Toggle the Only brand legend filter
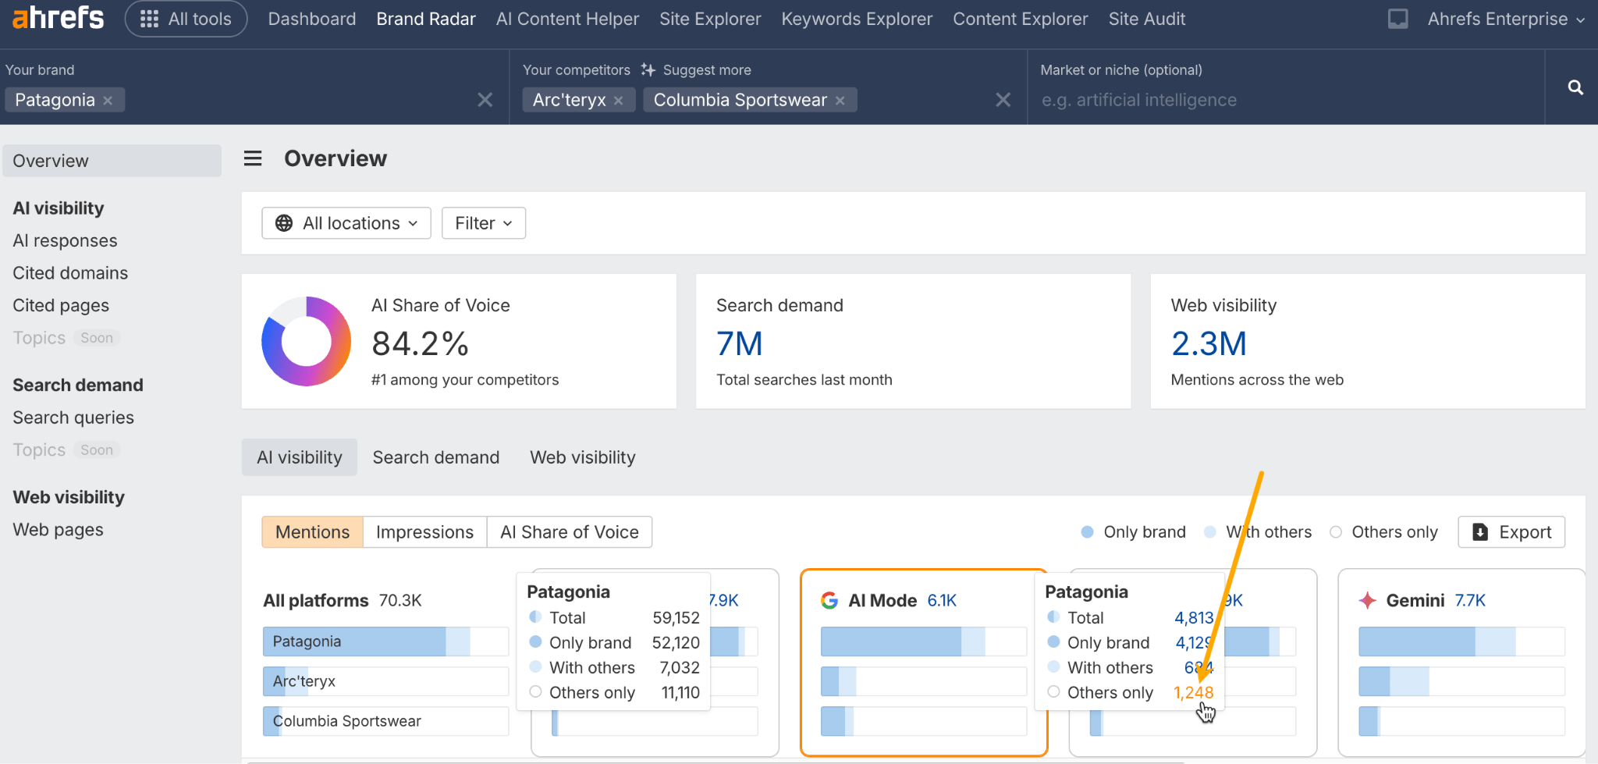Screen dimensions: 1598x764 tap(1134, 532)
